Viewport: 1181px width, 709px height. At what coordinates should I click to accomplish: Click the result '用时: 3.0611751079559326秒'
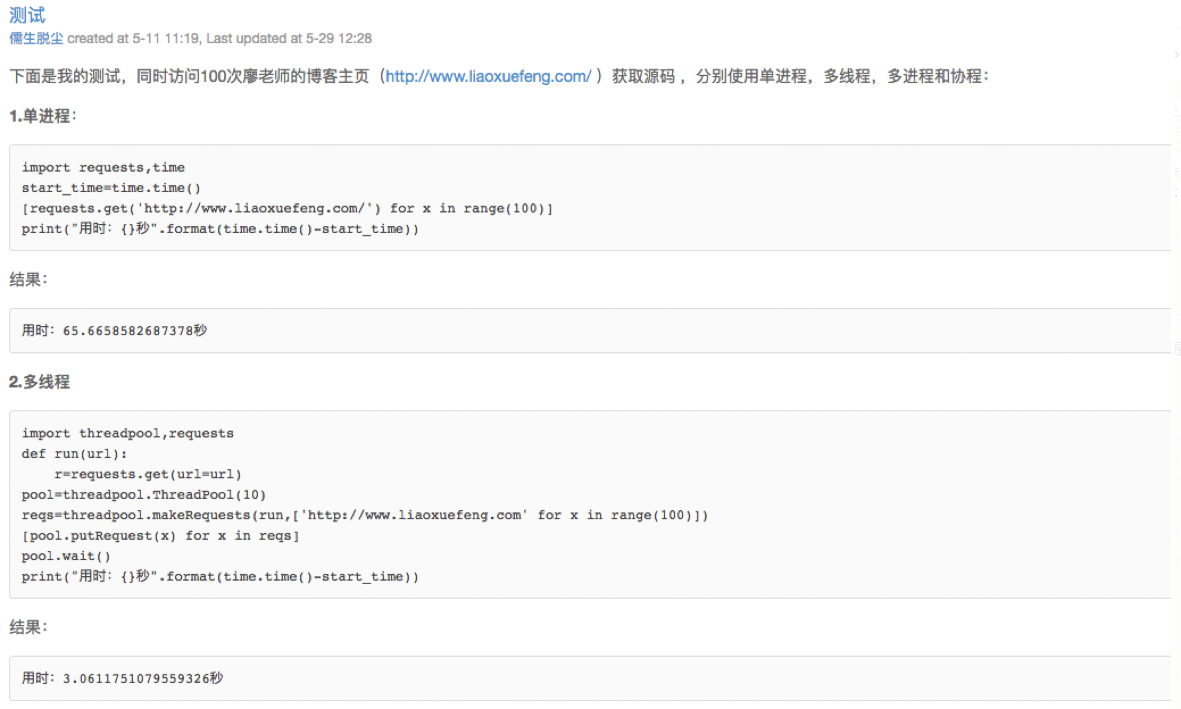click(122, 678)
